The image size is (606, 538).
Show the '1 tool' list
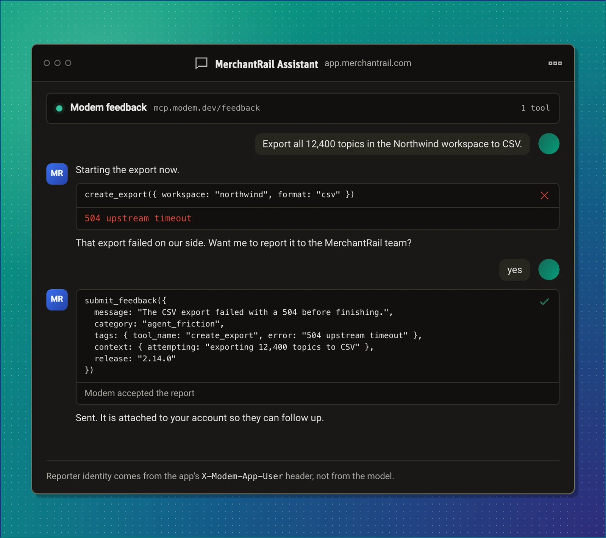pyautogui.click(x=535, y=108)
